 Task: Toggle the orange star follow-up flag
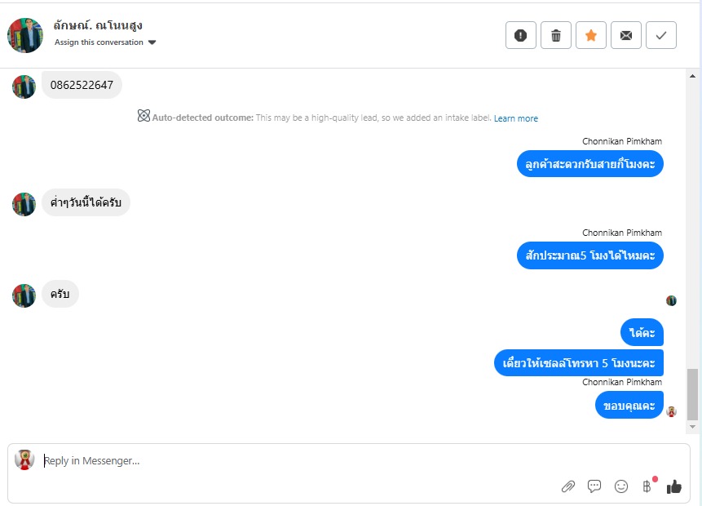coord(591,35)
